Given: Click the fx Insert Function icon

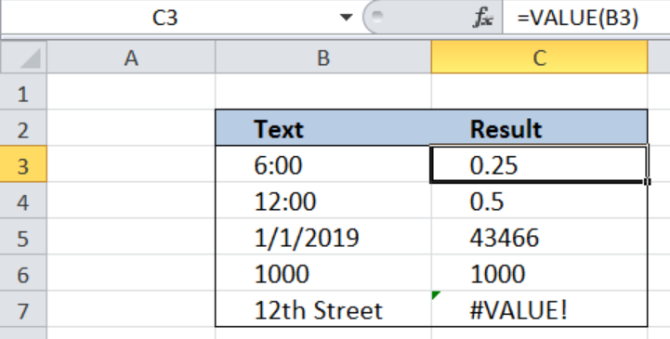Looking at the screenshot, I should pyautogui.click(x=483, y=19).
